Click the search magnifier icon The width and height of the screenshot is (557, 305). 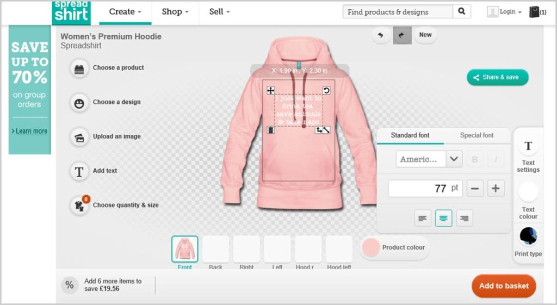[462, 11]
